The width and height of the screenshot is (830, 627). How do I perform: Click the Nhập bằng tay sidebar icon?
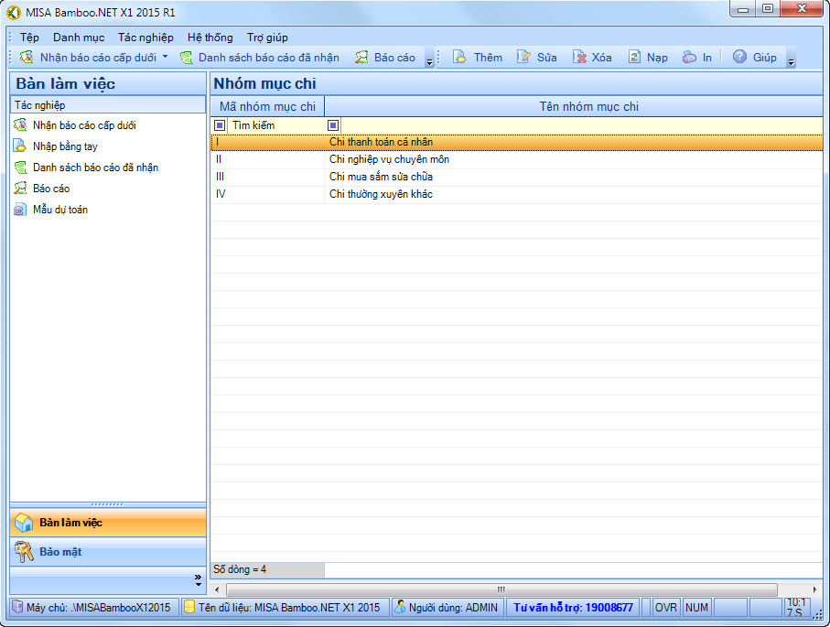tap(20, 146)
